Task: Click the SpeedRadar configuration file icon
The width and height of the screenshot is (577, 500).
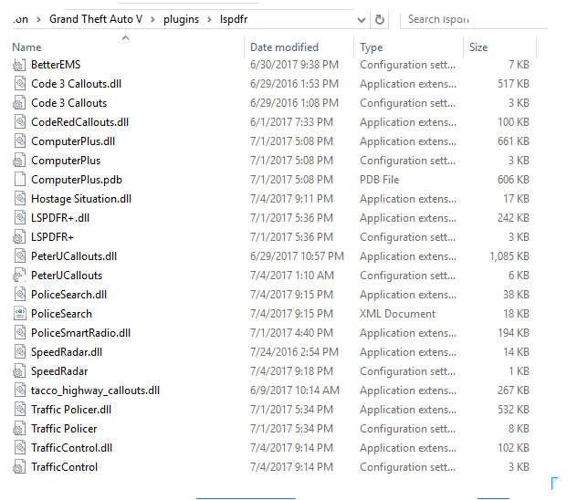Action: pos(19,371)
